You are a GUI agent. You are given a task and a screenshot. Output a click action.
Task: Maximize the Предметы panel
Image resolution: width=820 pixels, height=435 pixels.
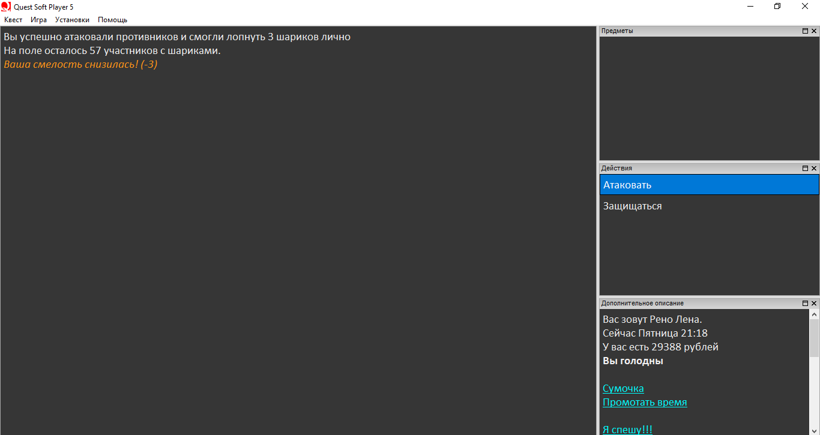click(805, 31)
